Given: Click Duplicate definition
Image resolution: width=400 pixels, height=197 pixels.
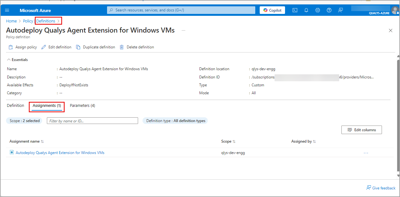Looking at the screenshot, I should click(95, 47).
